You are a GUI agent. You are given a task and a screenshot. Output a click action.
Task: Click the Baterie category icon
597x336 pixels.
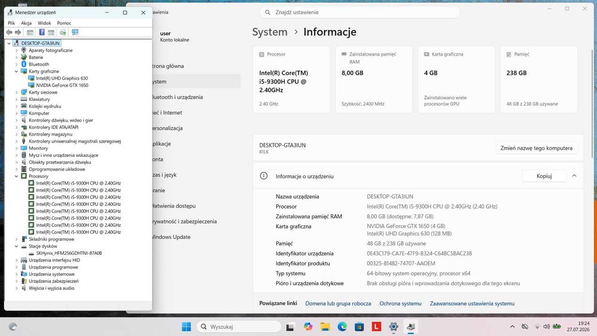pos(24,57)
